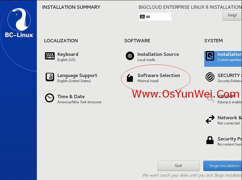
Task: Click 'English (United States)' language text
Action: click(74, 81)
